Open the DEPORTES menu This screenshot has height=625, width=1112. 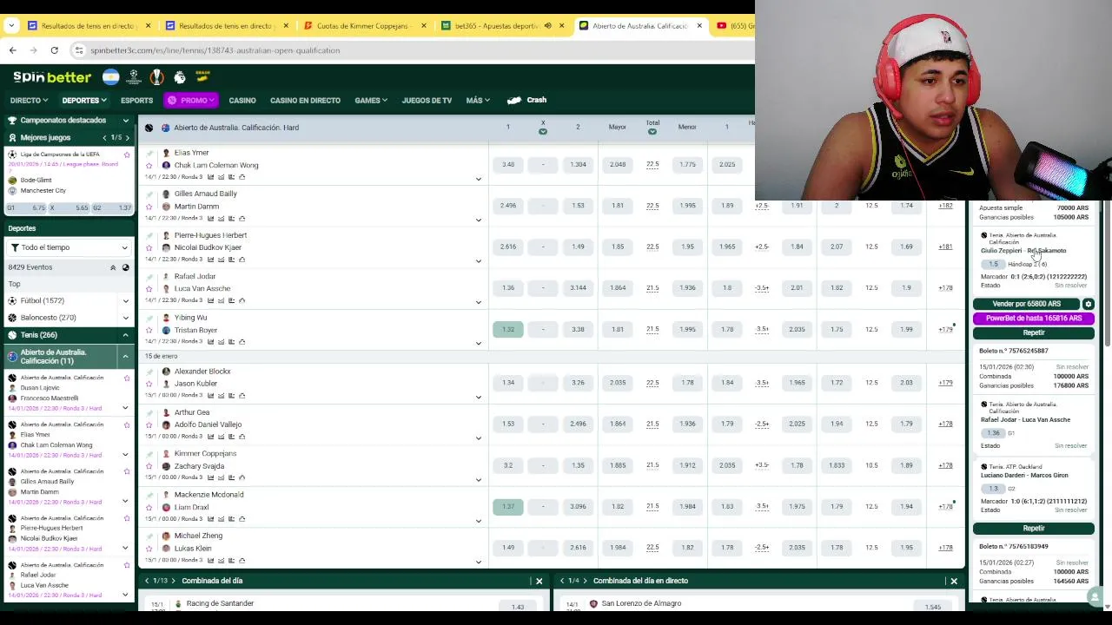[84, 100]
